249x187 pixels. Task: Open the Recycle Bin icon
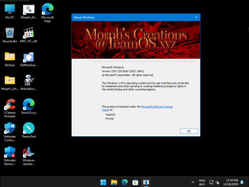click(9, 35)
